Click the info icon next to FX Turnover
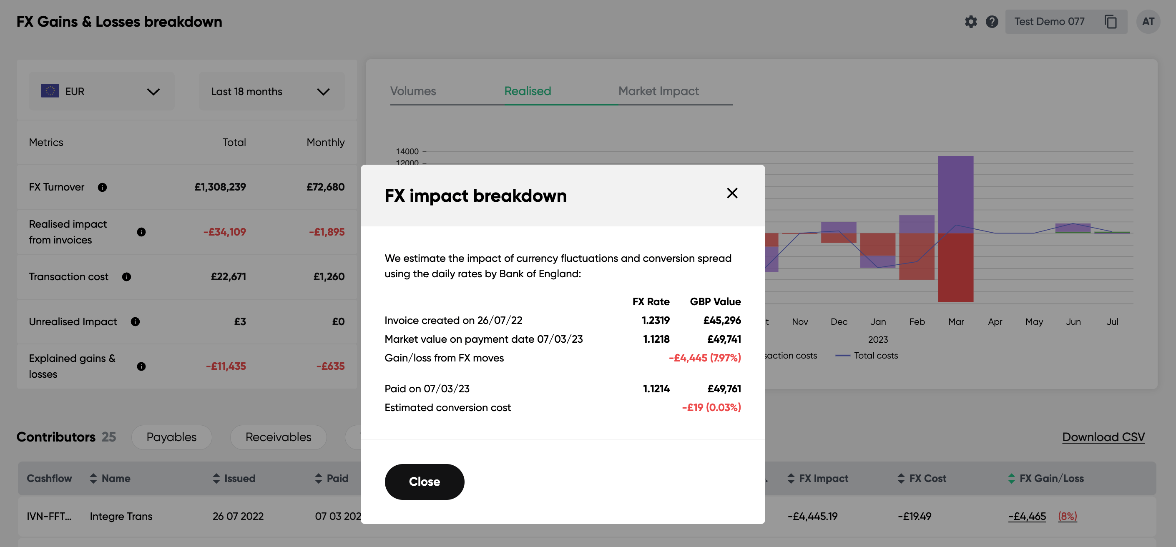Screen dimensions: 1176x547 click(102, 187)
